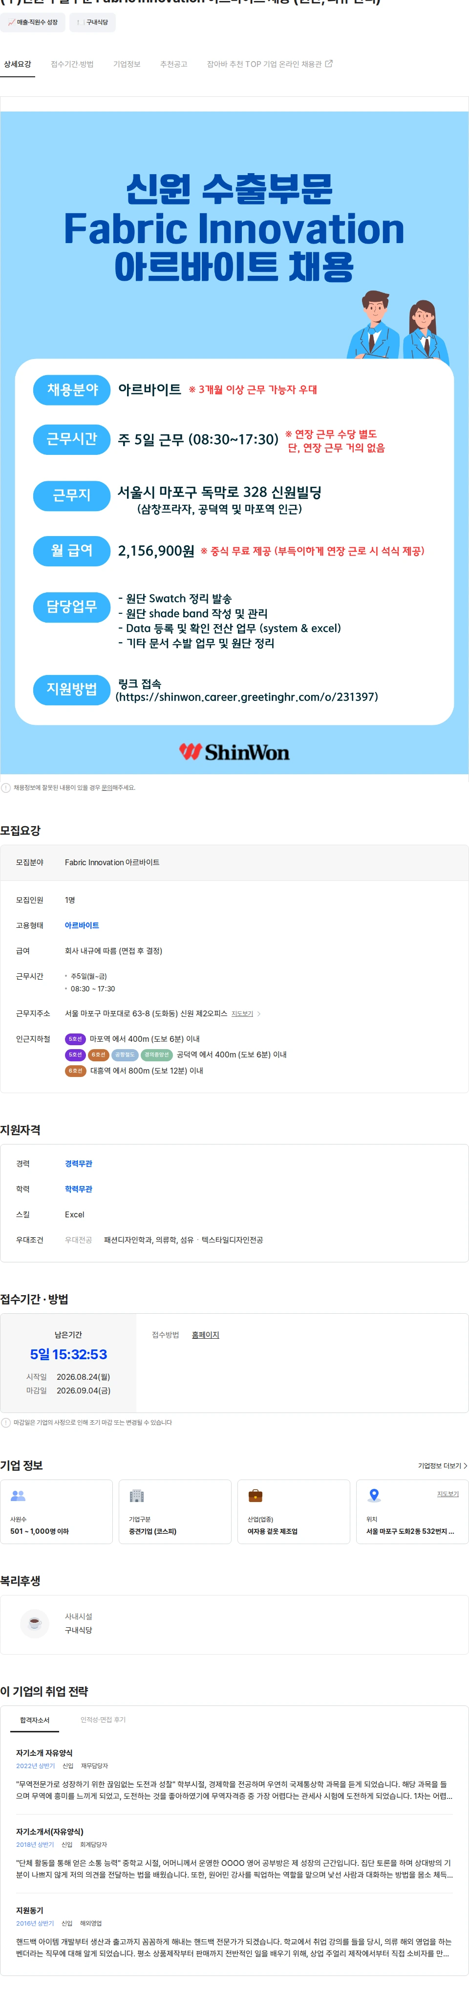Click the 위치 map pin icon
This screenshot has height=1997, width=469.
pos(374,1495)
